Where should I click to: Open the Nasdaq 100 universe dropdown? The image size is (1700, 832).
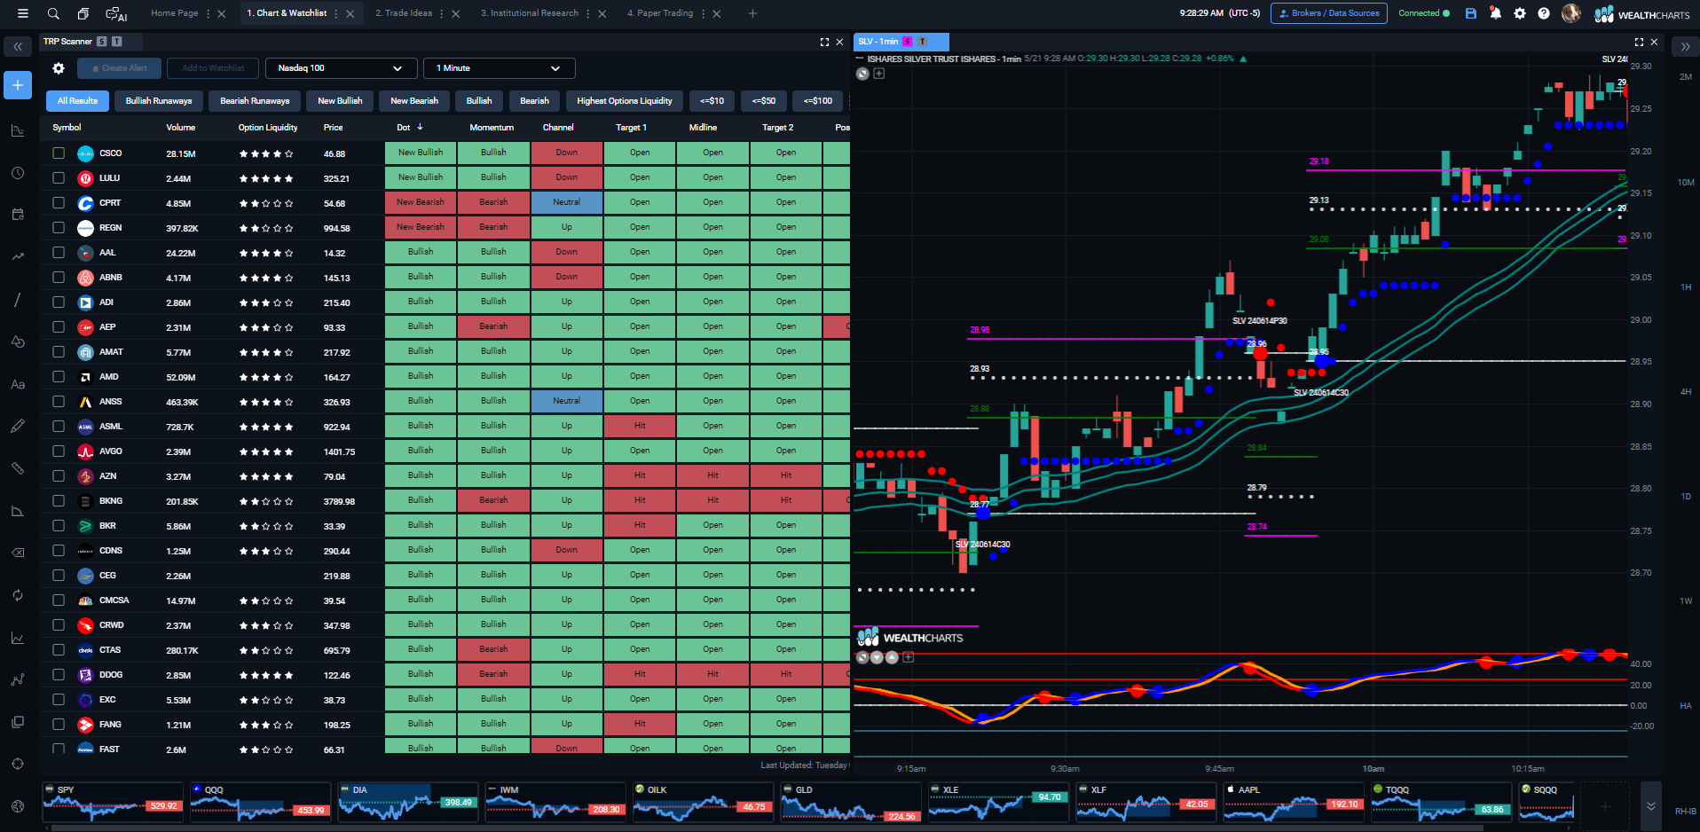(341, 68)
